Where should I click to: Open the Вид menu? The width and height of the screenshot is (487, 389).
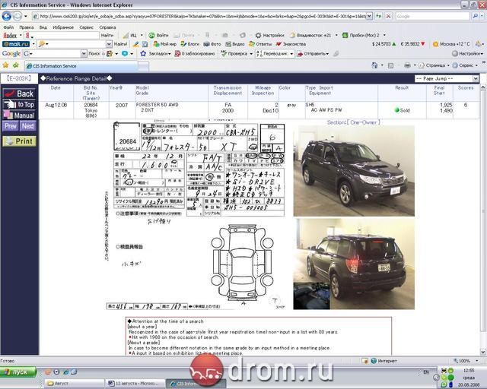[43, 27]
